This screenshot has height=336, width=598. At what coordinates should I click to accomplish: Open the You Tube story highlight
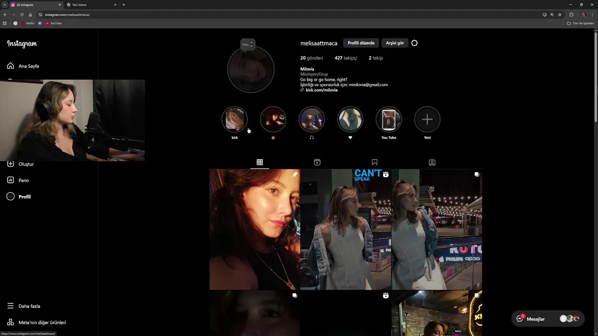[389, 120]
